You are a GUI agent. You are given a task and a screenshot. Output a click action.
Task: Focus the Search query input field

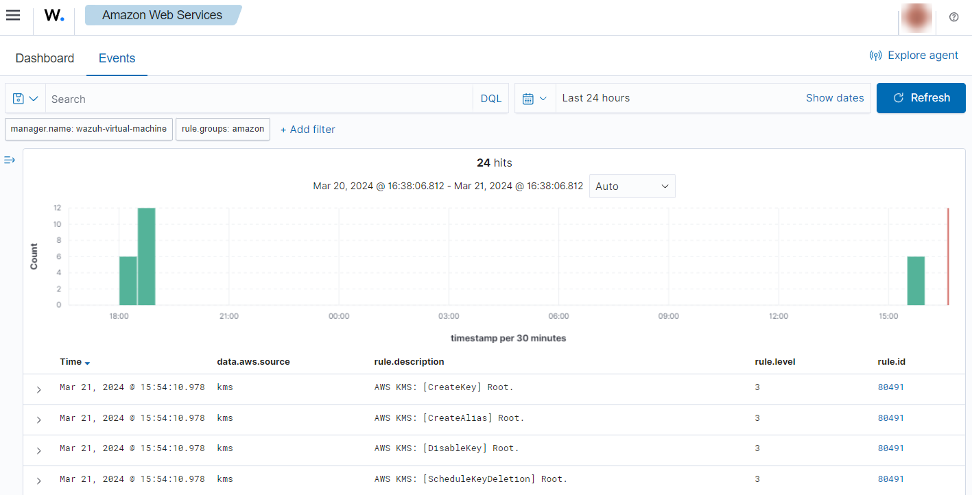click(x=259, y=99)
